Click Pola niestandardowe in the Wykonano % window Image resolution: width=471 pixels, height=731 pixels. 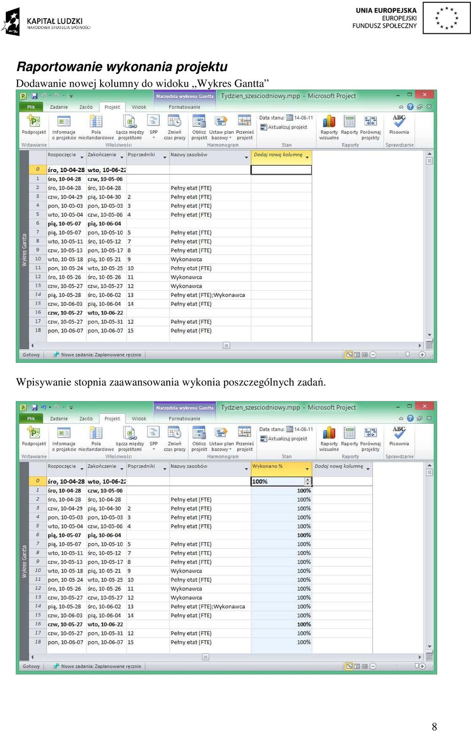96,438
